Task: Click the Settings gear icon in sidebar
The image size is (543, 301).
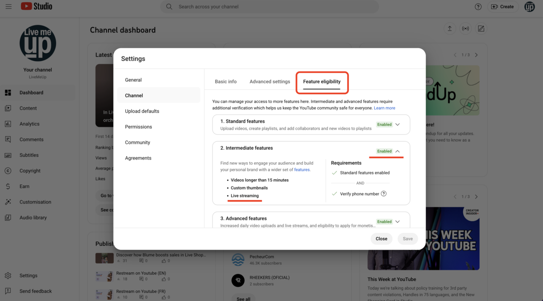Action: (x=8, y=276)
